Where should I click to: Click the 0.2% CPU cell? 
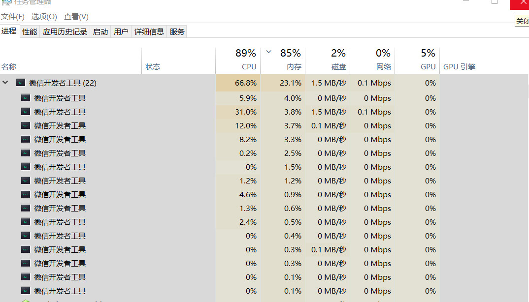[x=238, y=153]
